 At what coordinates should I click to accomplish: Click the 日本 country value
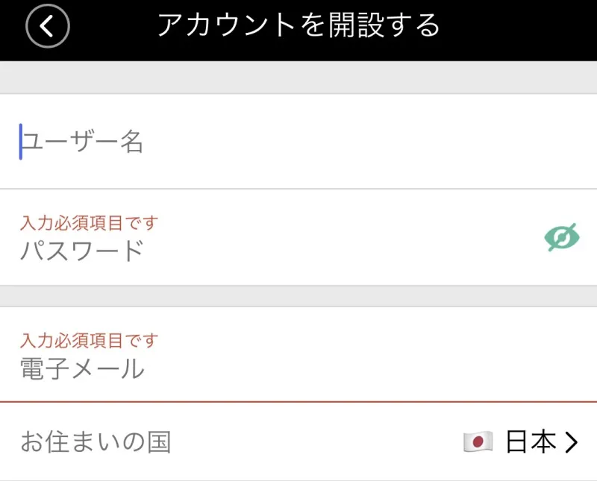[x=531, y=442]
